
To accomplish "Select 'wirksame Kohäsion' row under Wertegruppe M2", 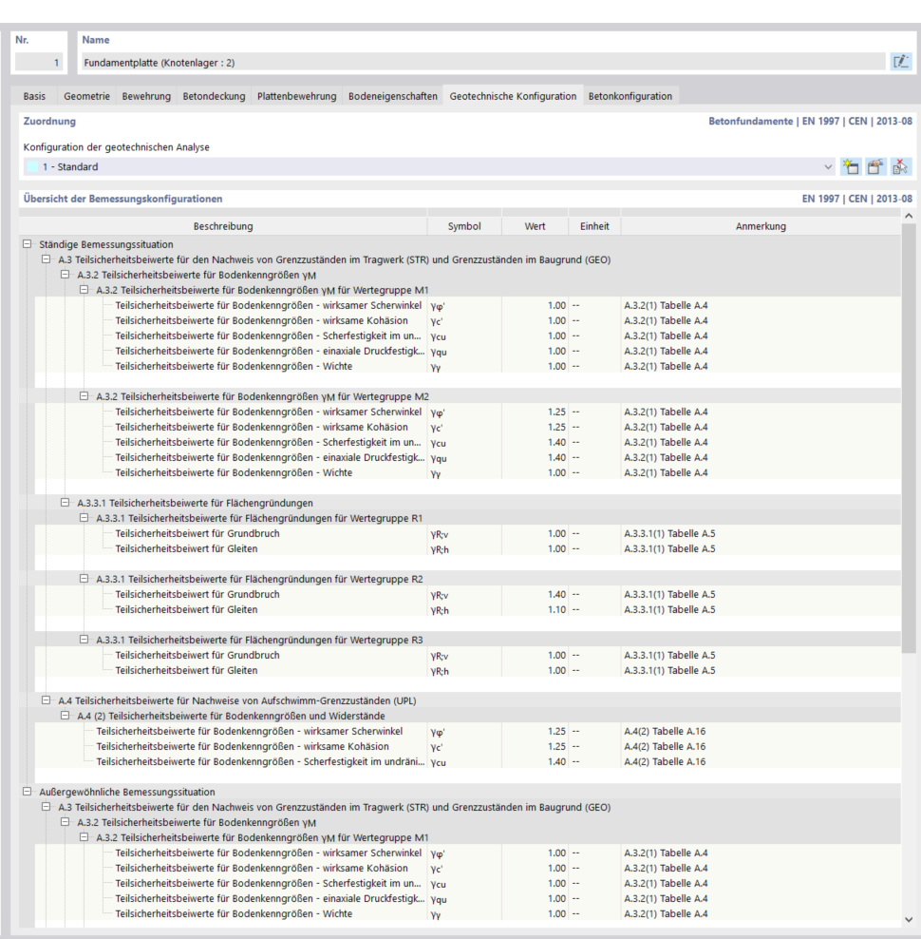I will coord(468,427).
